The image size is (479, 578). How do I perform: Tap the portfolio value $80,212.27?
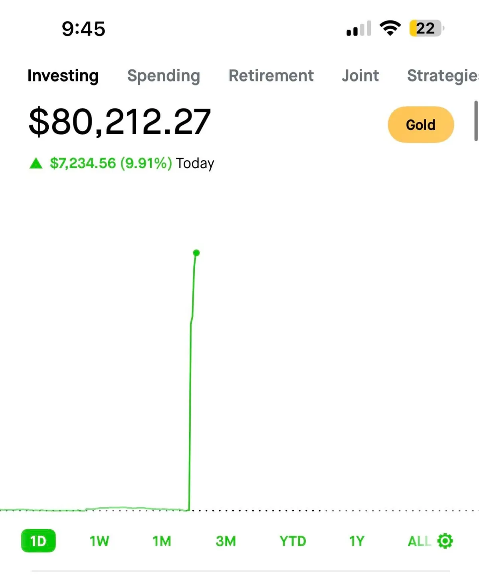(119, 122)
